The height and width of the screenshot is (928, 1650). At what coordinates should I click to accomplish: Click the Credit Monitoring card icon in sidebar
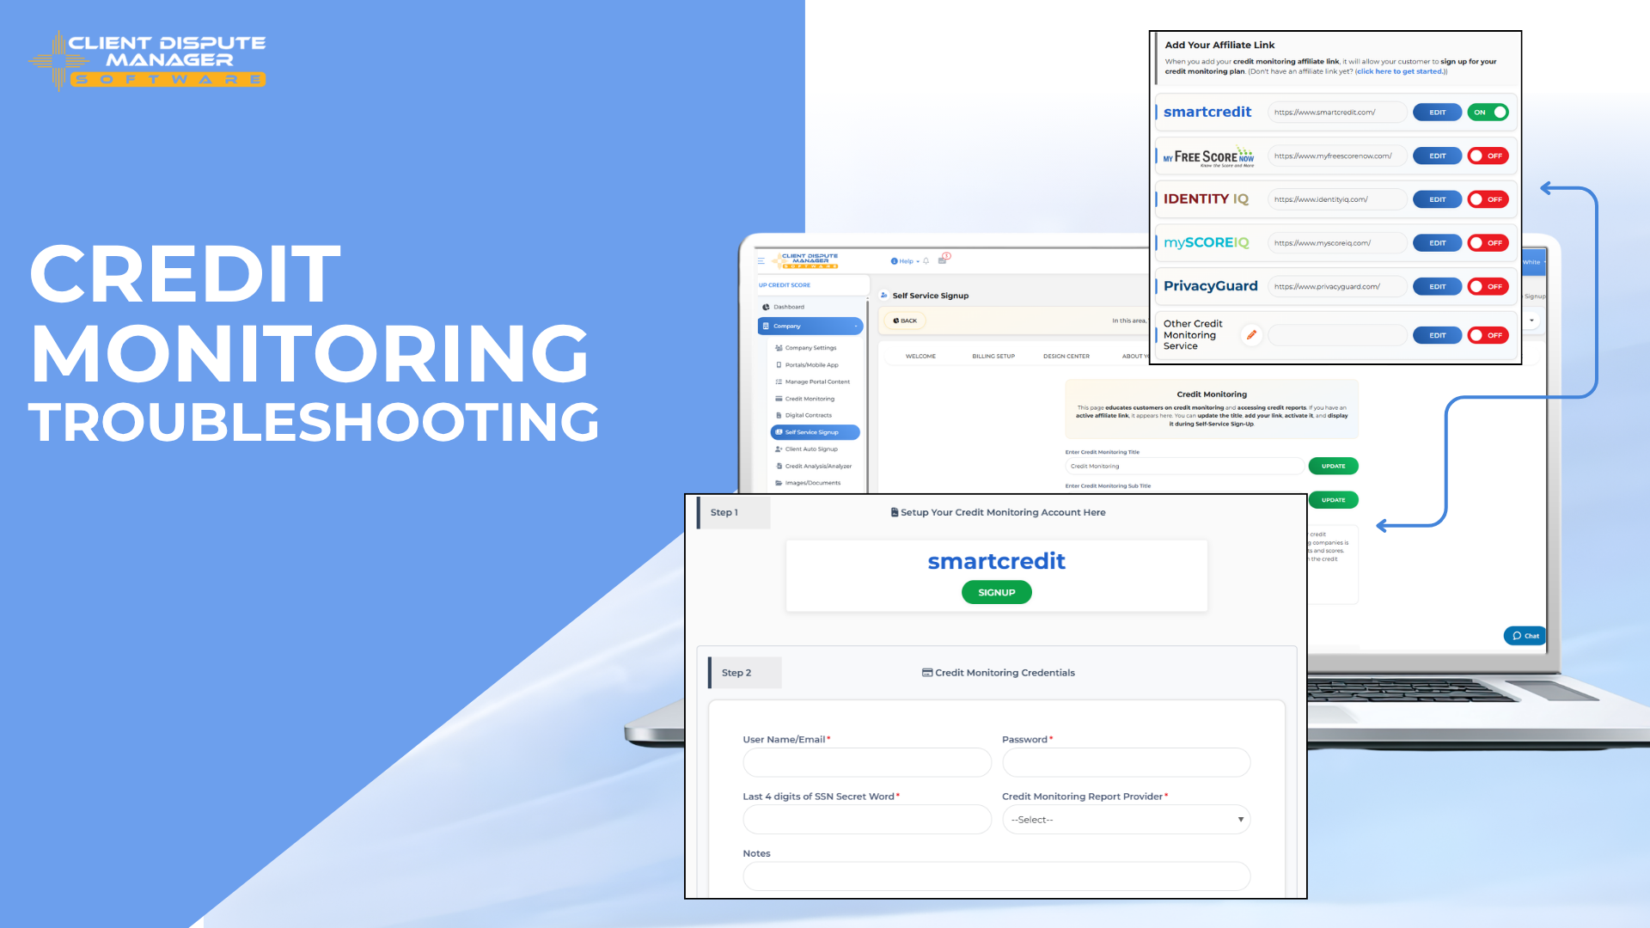coord(779,399)
